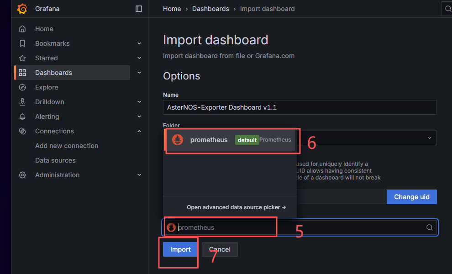
Task: Expand the Drilldown section chevron
Action: pyautogui.click(x=139, y=102)
